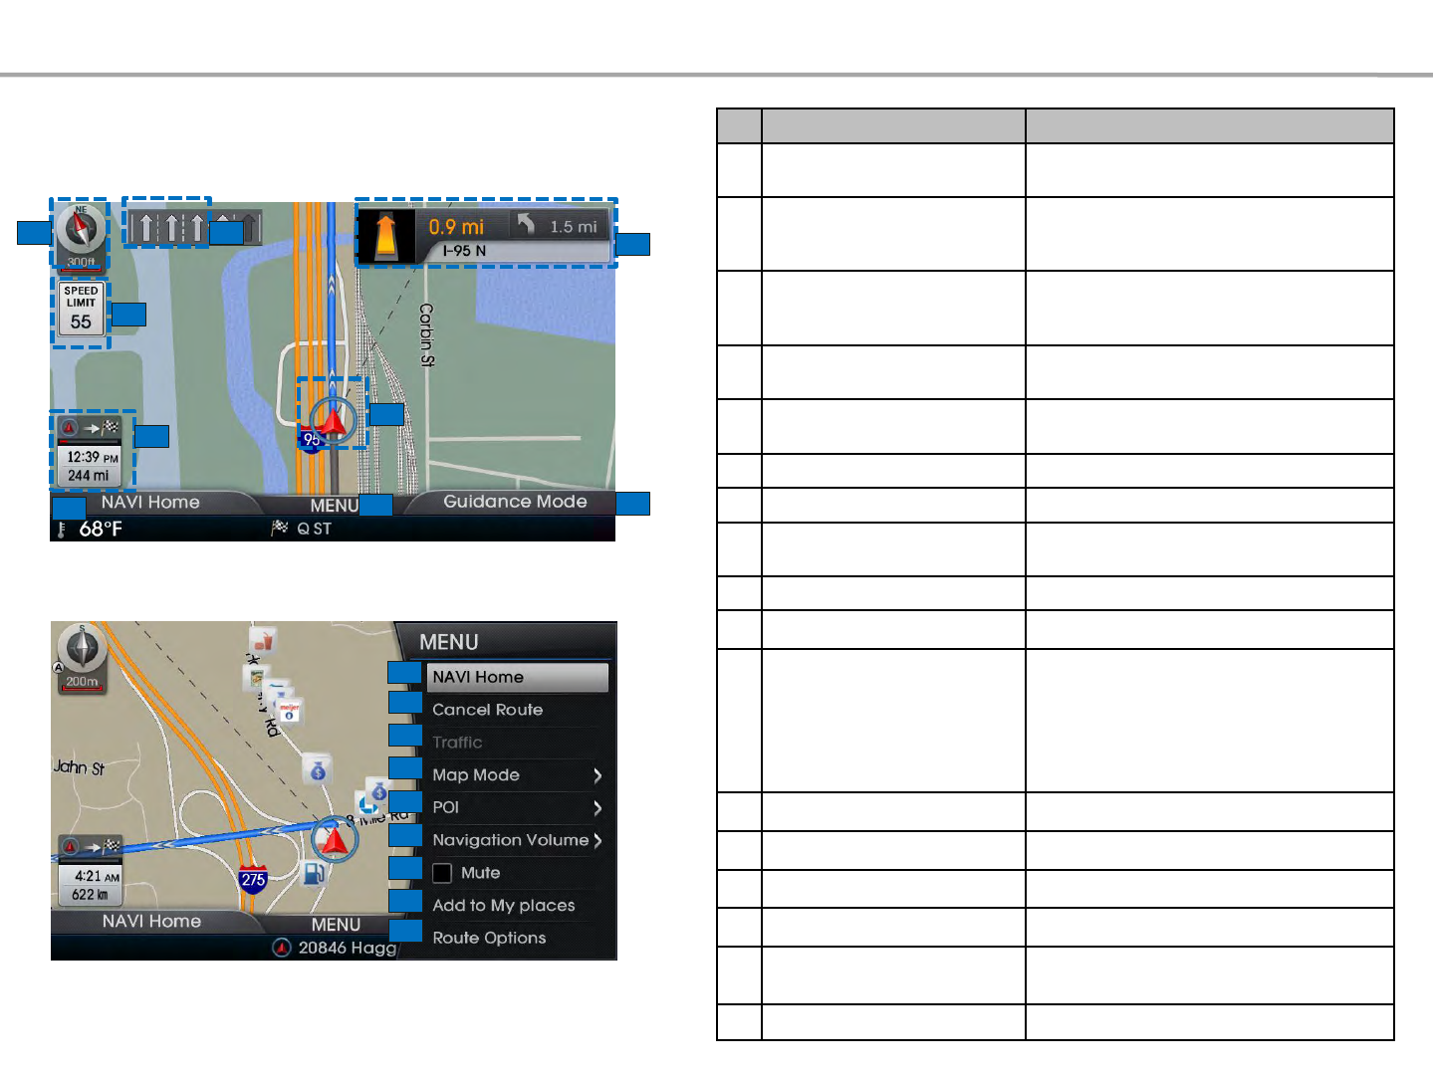Tap the vehicle position marker on I-95
The image size is (1434, 1075).
[333, 421]
